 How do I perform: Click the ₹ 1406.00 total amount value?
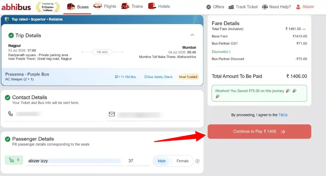tap(297, 76)
